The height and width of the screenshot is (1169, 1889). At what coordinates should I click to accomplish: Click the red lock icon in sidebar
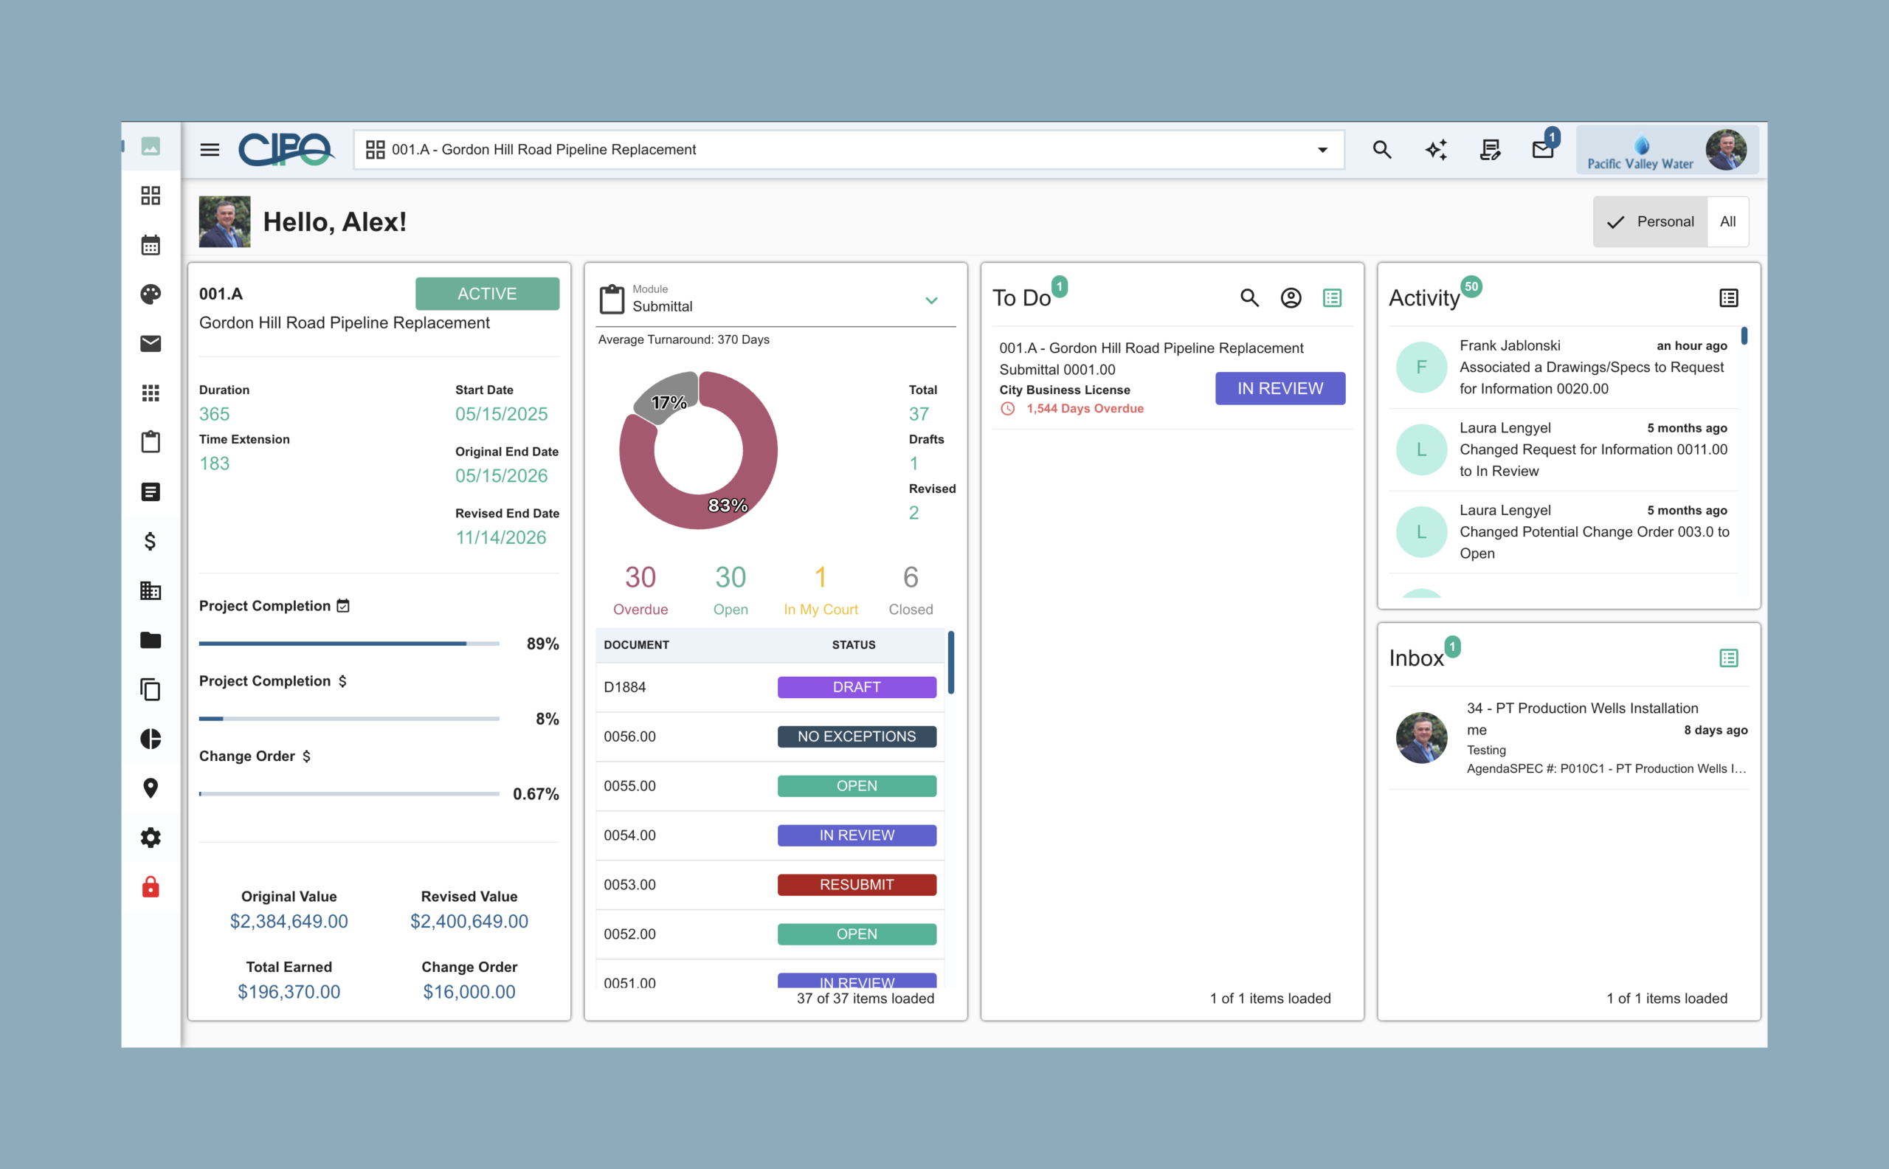click(151, 887)
